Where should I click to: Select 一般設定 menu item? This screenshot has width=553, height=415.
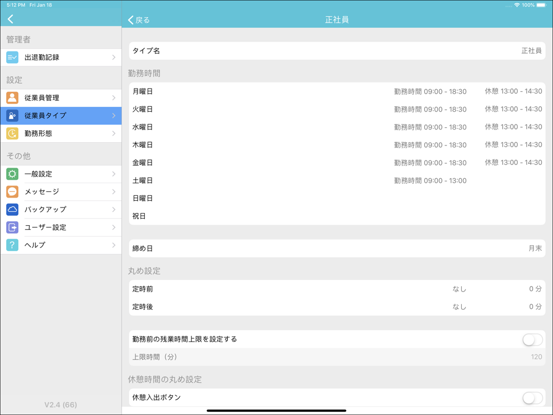click(x=61, y=174)
